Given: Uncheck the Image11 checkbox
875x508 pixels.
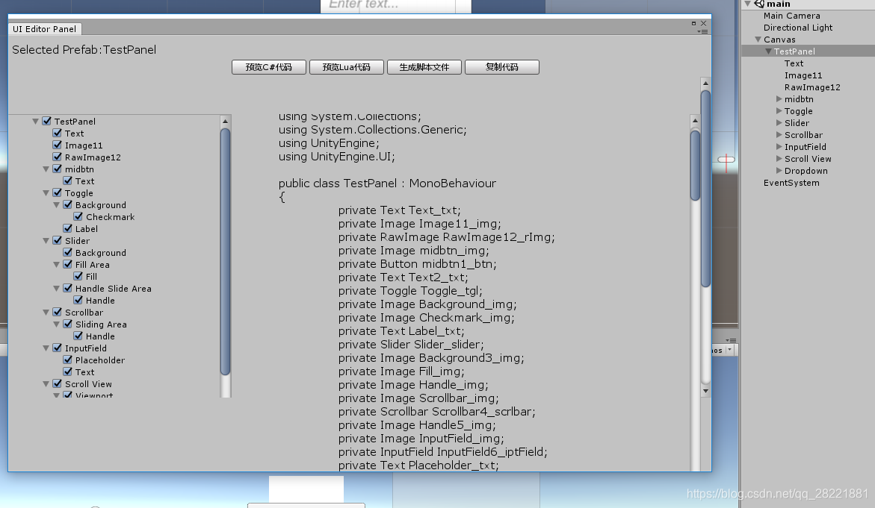Looking at the screenshot, I should 57,145.
